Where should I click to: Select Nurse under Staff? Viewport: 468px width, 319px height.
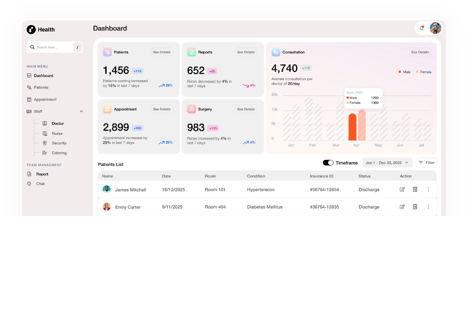(57, 134)
